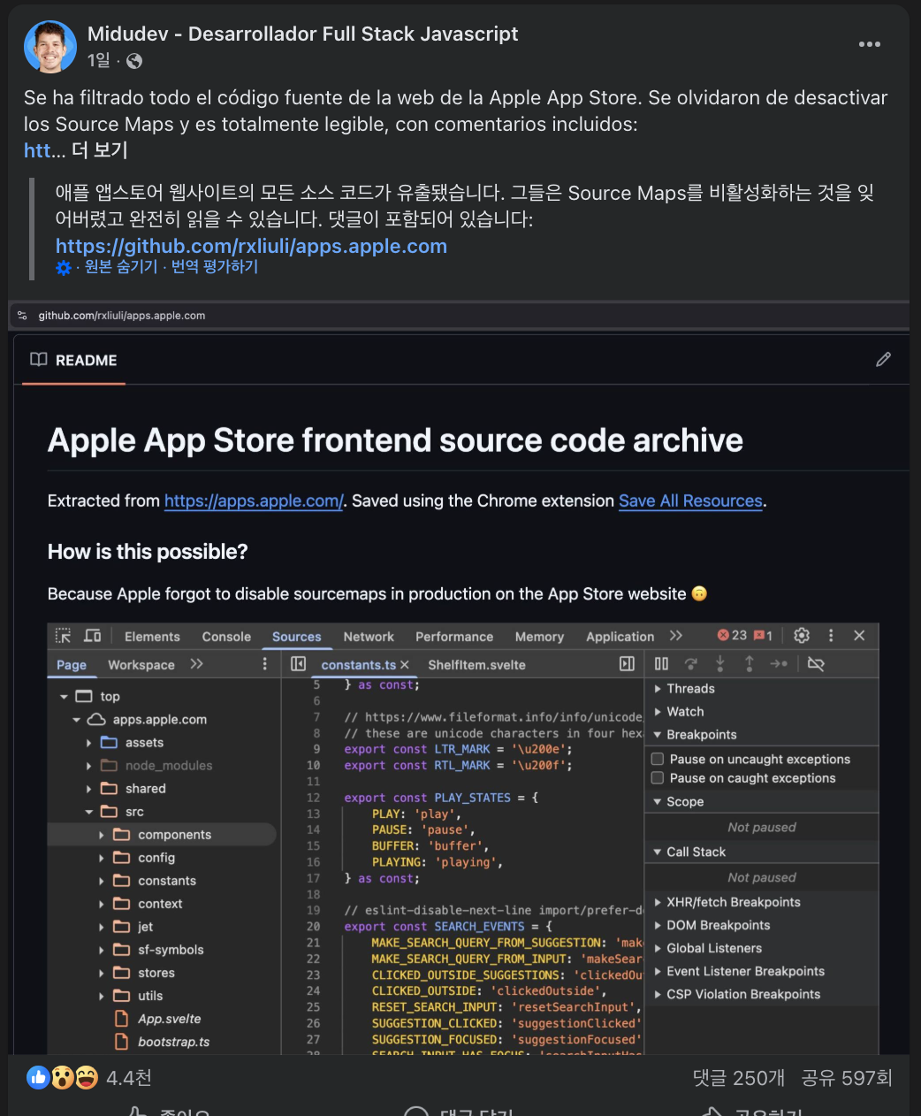
Task: Open Sources navigator three-dot menu
Action: [x=264, y=663]
